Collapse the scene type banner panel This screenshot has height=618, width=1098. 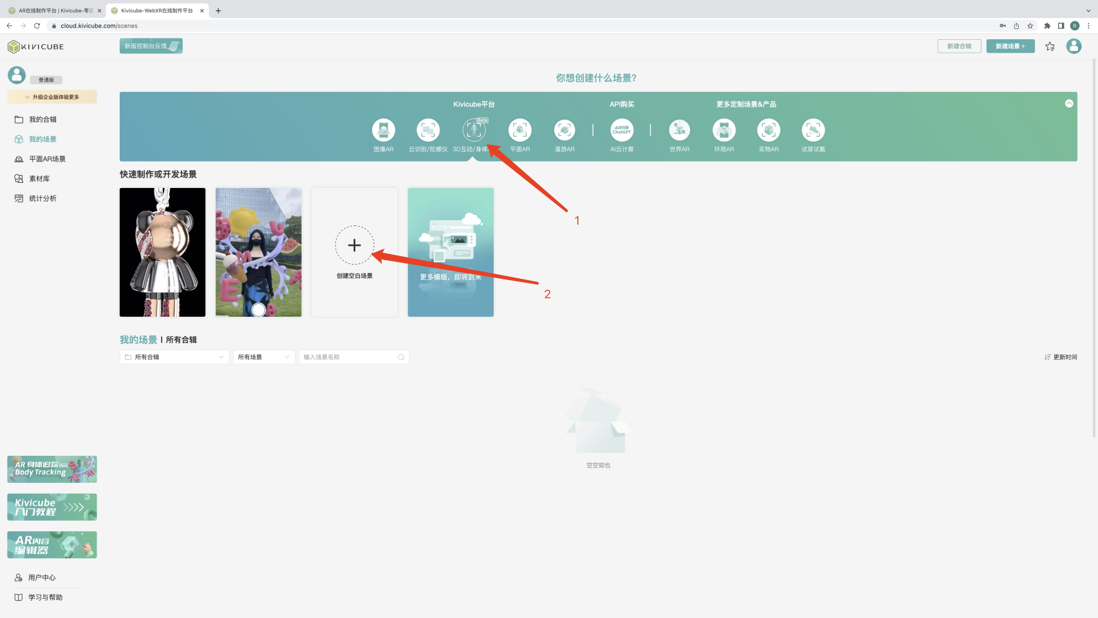pos(1069,104)
